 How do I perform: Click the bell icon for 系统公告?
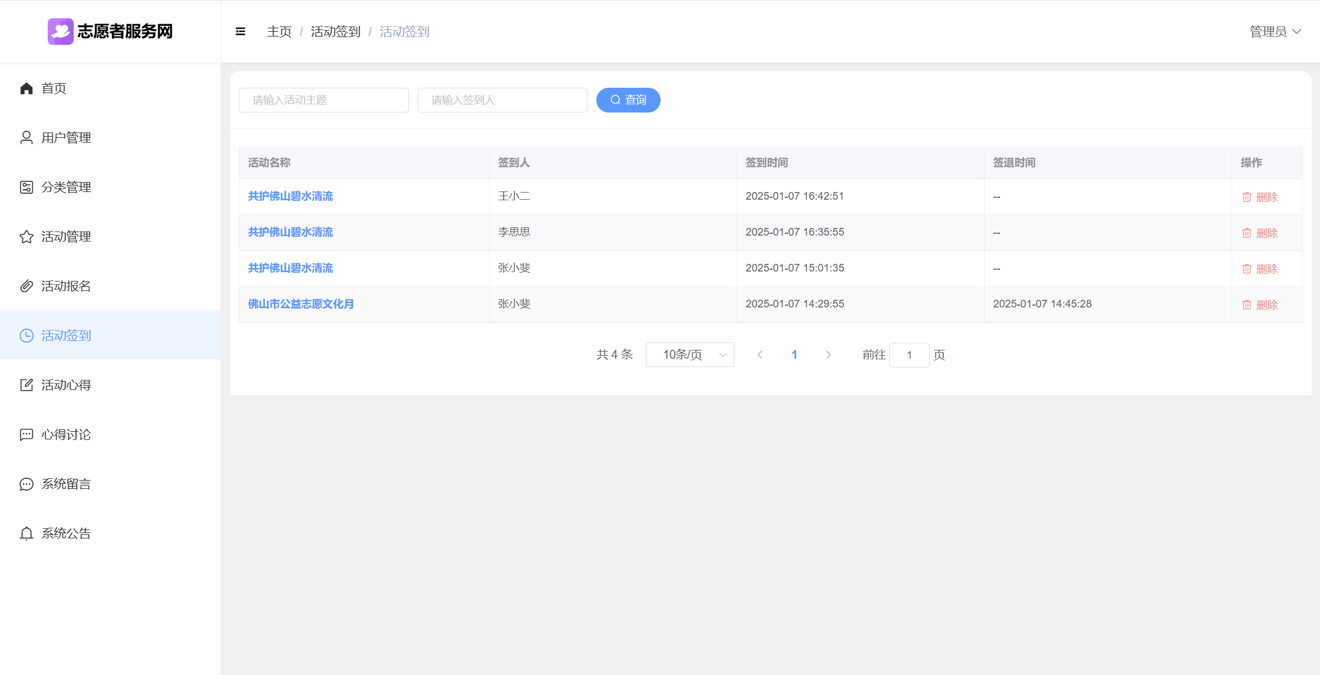click(27, 534)
